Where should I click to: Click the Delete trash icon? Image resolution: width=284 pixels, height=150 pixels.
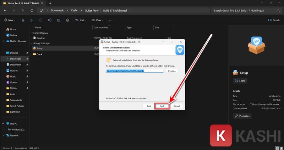tap(67, 20)
